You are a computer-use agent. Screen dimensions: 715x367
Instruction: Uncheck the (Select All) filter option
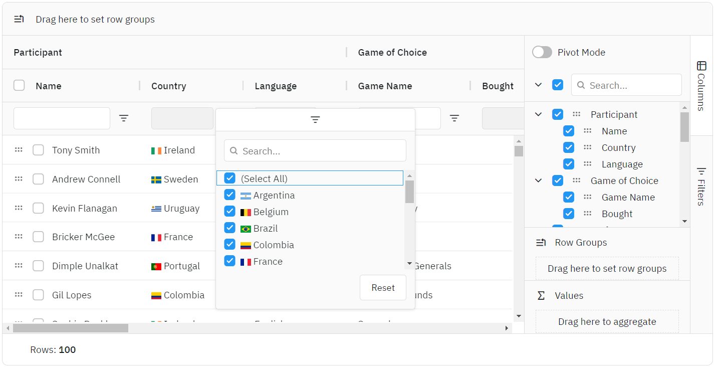pos(230,178)
